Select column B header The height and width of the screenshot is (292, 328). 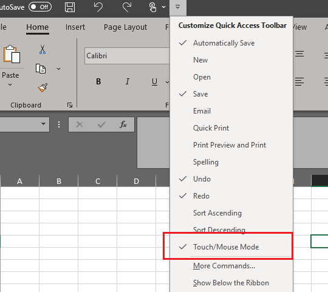(x=59, y=181)
